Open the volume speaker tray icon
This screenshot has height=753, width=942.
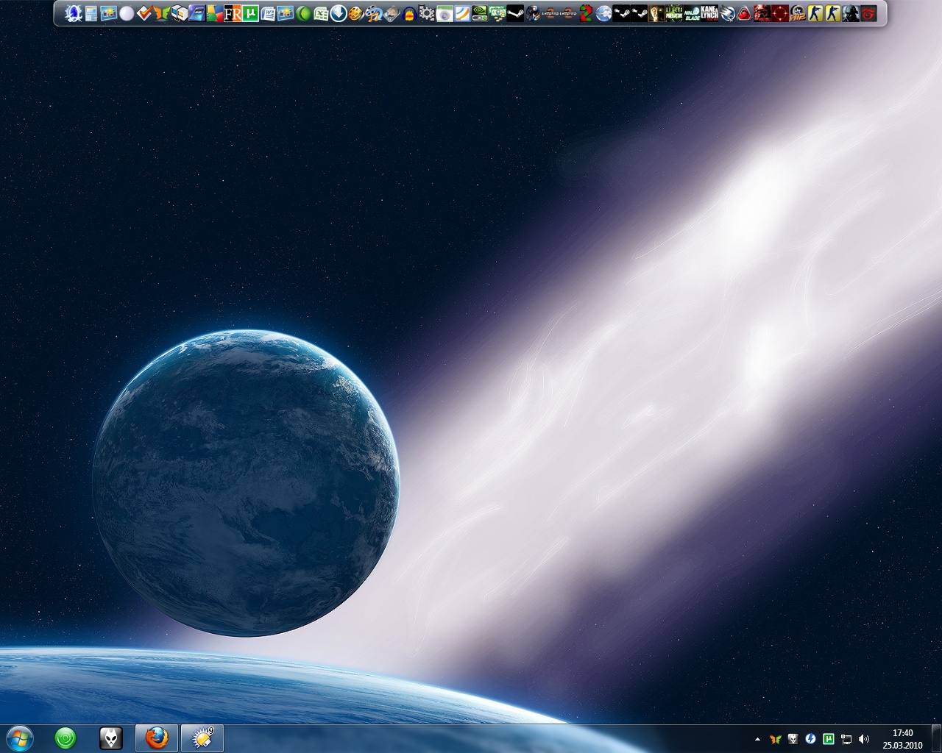coord(864,739)
